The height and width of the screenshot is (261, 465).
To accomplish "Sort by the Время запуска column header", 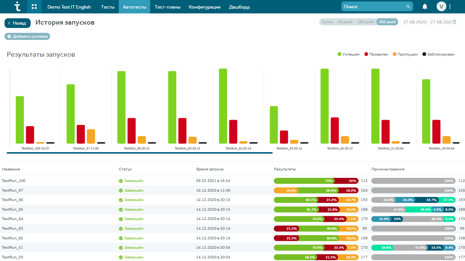I will click(x=210, y=169).
